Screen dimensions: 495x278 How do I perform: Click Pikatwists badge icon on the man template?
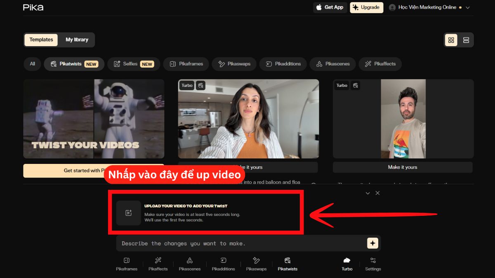coord(355,85)
